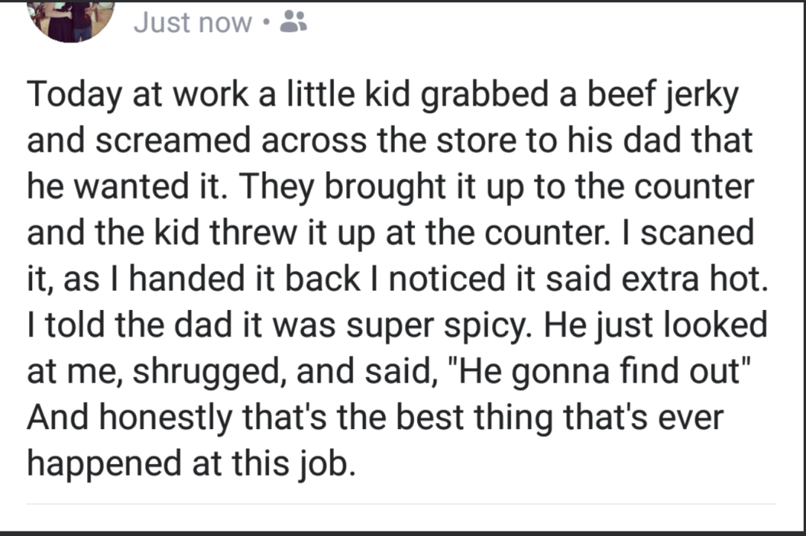Click the final line "happened at this job."
The height and width of the screenshot is (536, 806).
click(191, 464)
